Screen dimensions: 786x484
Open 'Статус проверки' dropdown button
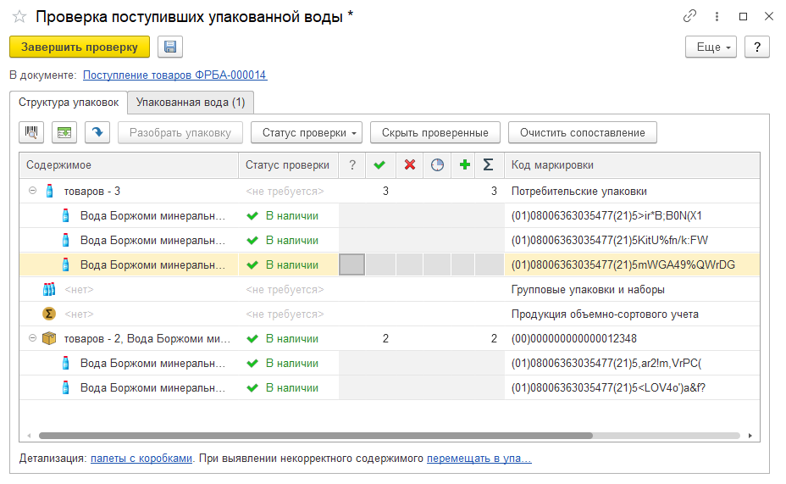307,132
